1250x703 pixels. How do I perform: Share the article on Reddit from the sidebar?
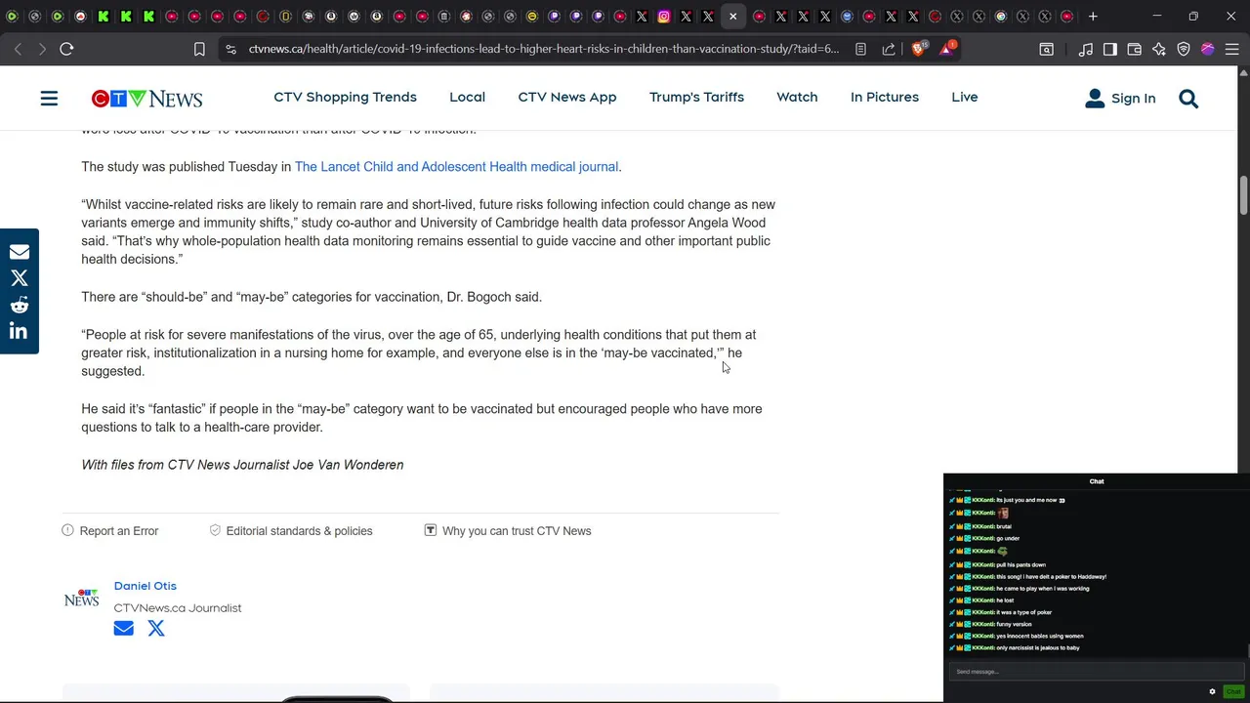[x=19, y=305]
